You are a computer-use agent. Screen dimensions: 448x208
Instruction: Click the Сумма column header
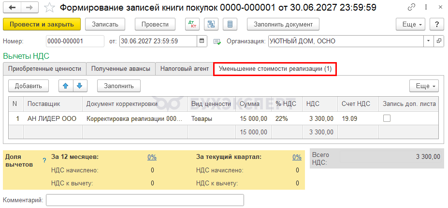click(x=254, y=104)
